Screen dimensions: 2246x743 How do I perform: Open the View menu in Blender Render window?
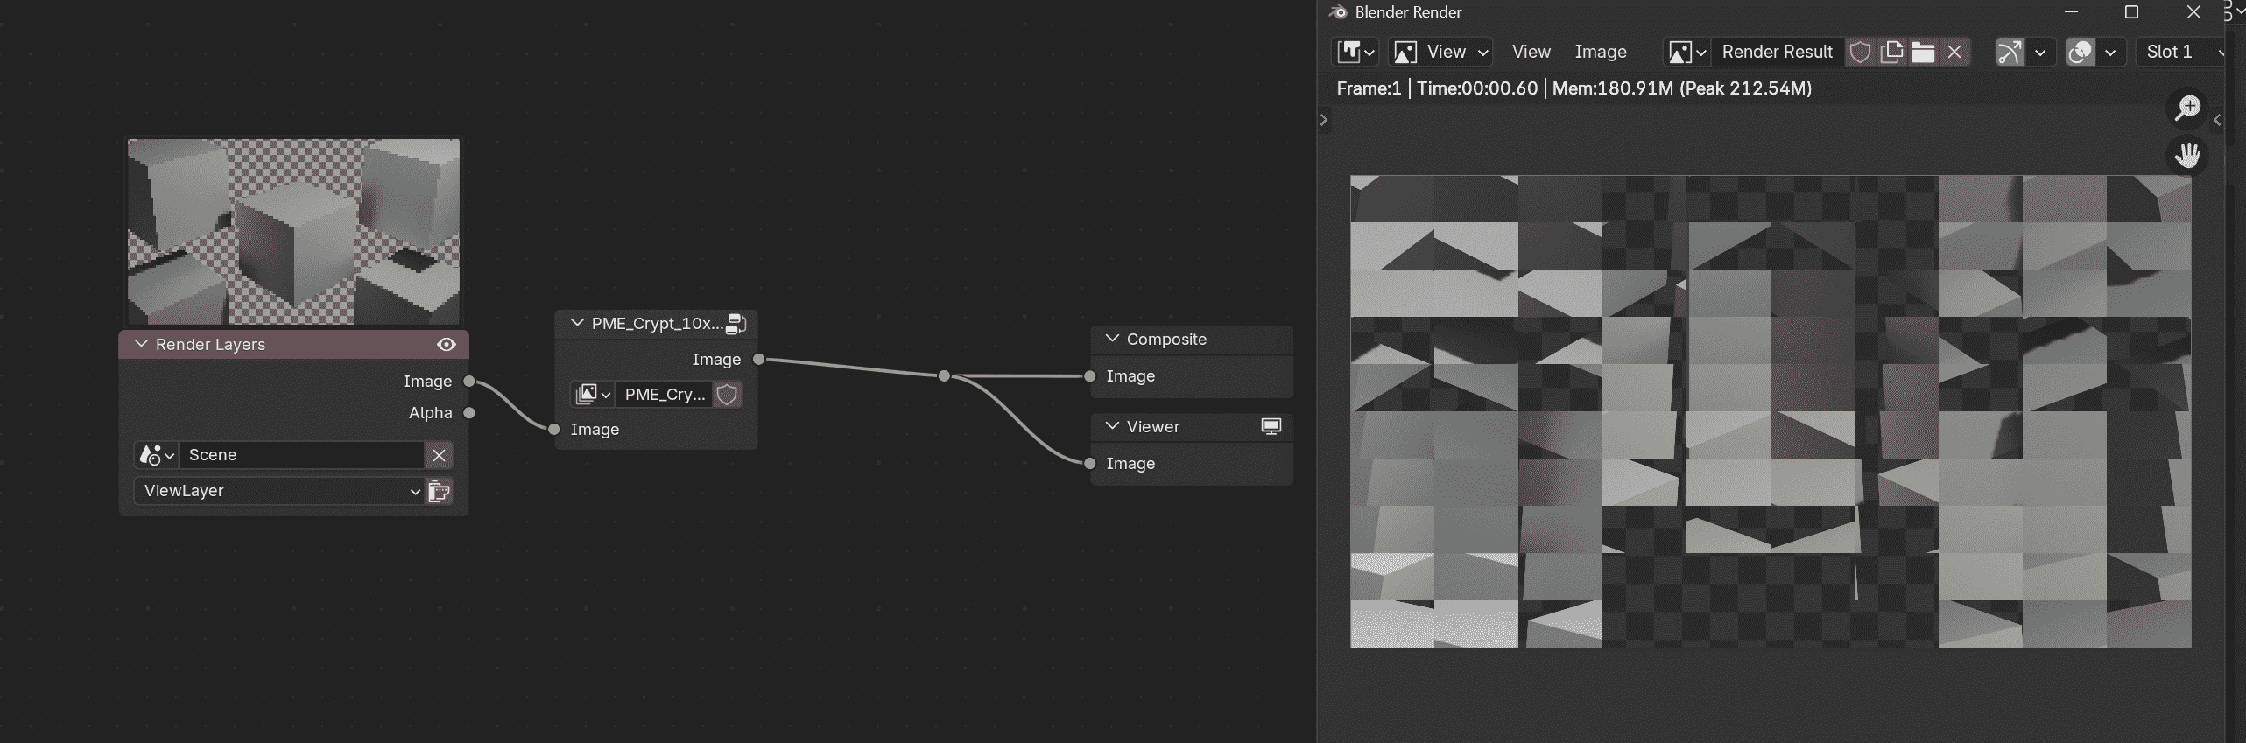coord(1531,52)
